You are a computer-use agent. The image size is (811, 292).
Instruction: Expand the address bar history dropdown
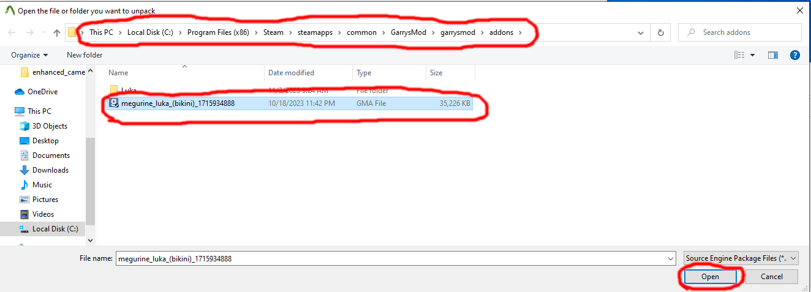click(641, 33)
